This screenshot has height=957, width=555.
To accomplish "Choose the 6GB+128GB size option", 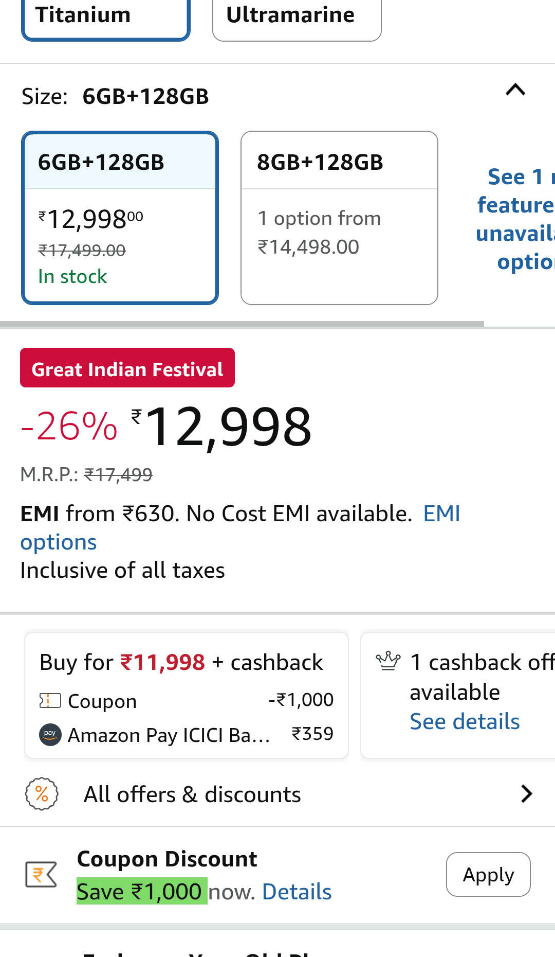I will tap(120, 218).
